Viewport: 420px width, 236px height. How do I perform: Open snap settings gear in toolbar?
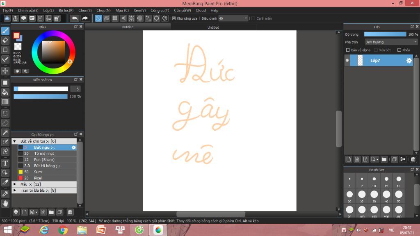point(165,18)
